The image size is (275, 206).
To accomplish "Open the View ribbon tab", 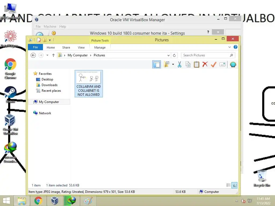I will coord(81,47).
